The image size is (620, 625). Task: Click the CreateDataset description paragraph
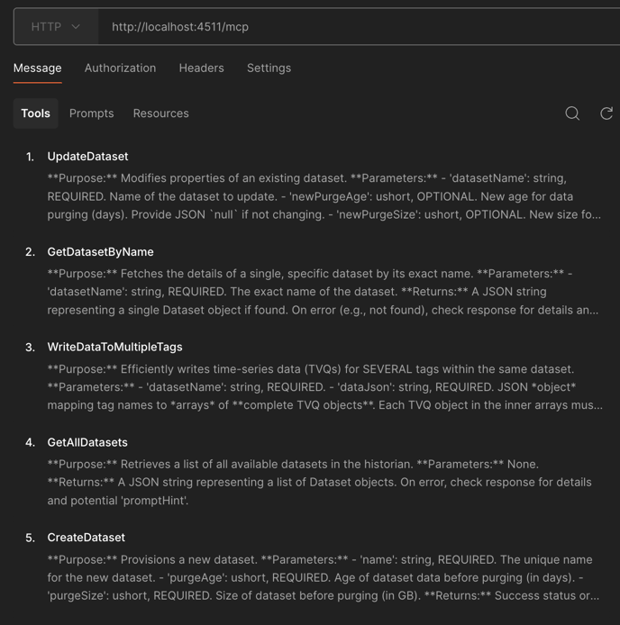pos(323,577)
